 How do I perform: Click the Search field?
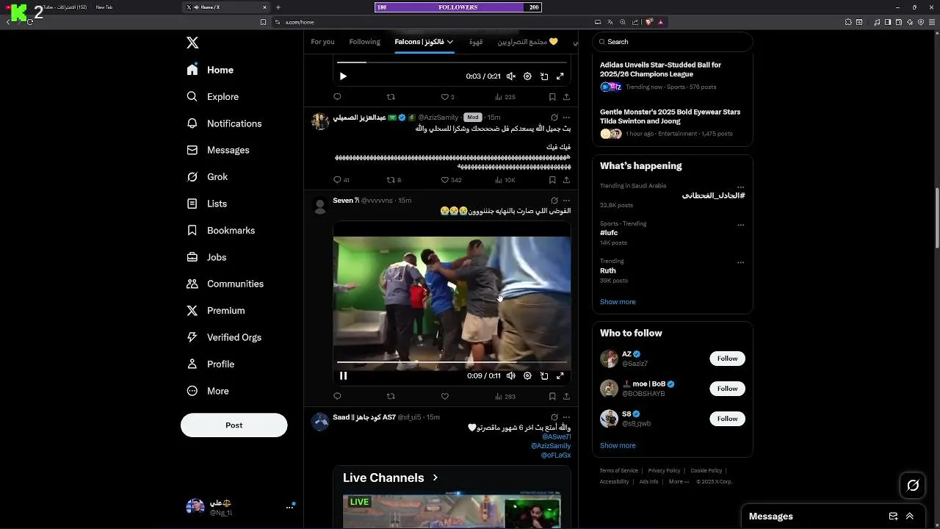point(672,42)
